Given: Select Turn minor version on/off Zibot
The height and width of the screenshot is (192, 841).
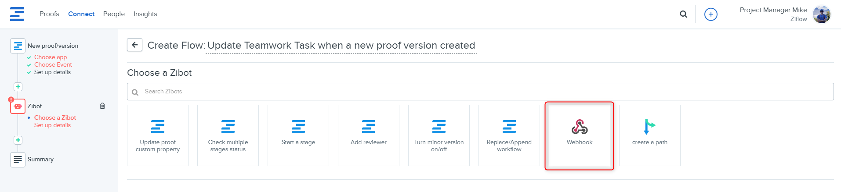Looking at the screenshot, I should pos(439,135).
